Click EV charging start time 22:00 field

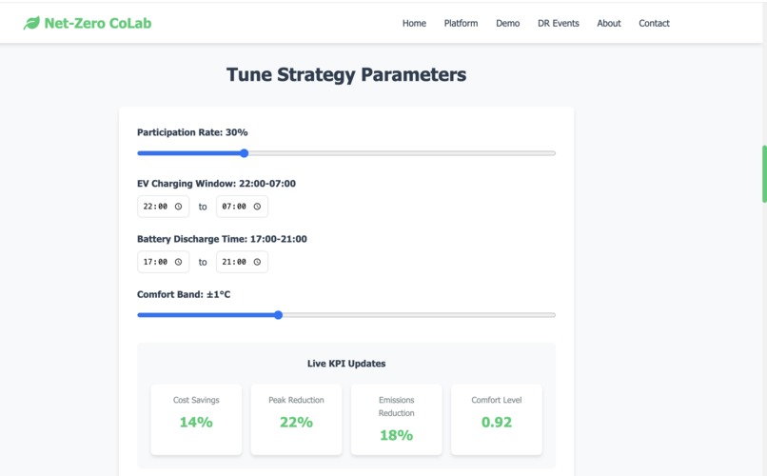(x=163, y=207)
